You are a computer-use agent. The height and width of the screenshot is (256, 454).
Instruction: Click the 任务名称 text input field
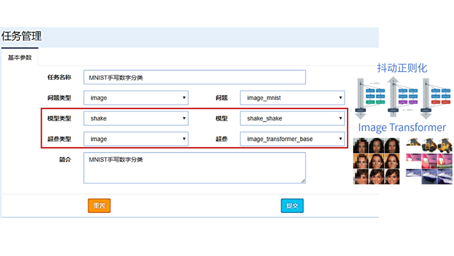(x=194, y=77)
